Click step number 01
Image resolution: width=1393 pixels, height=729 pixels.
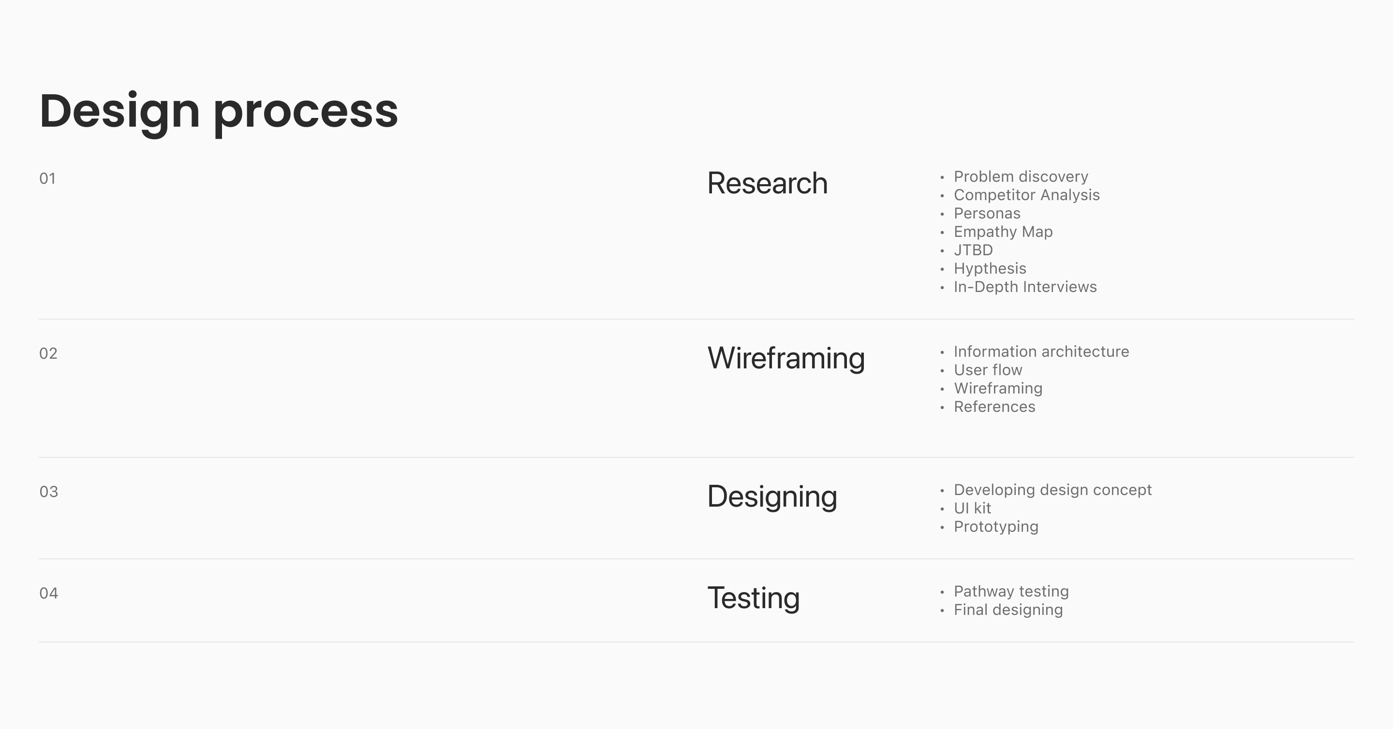click(47, 179)
